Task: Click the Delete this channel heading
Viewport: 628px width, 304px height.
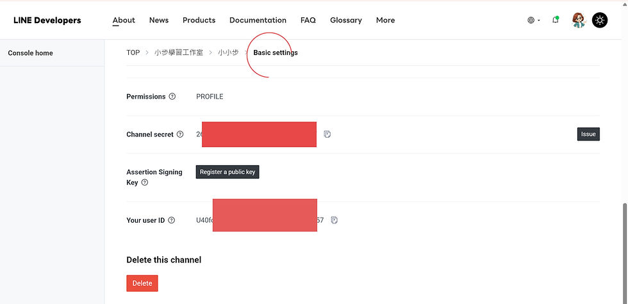Action: click(x=164, y=260)
